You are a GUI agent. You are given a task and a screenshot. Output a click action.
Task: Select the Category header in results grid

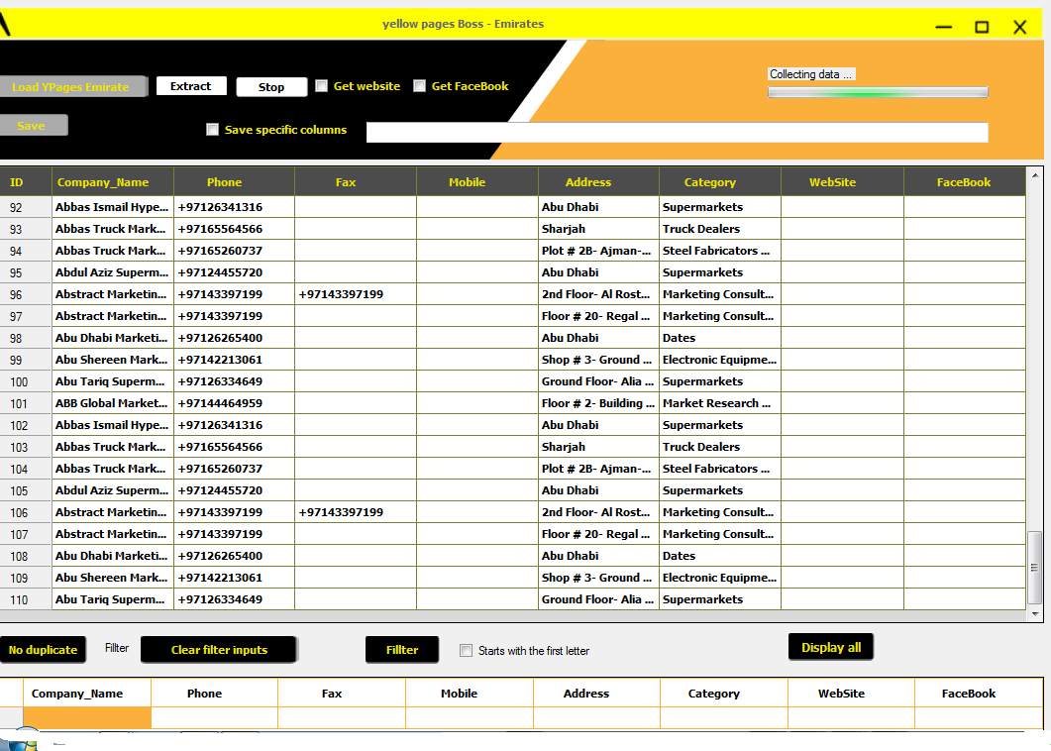pyautogui.click(x=720, y=182)
